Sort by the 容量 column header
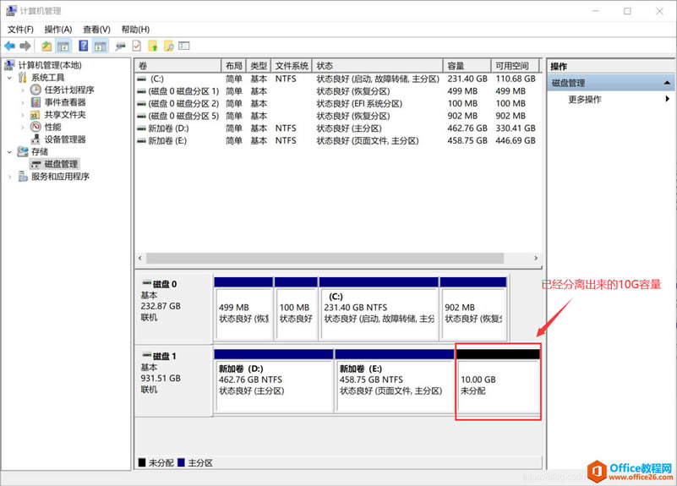Screen dimensions: 677x486 tap(467, 66)
